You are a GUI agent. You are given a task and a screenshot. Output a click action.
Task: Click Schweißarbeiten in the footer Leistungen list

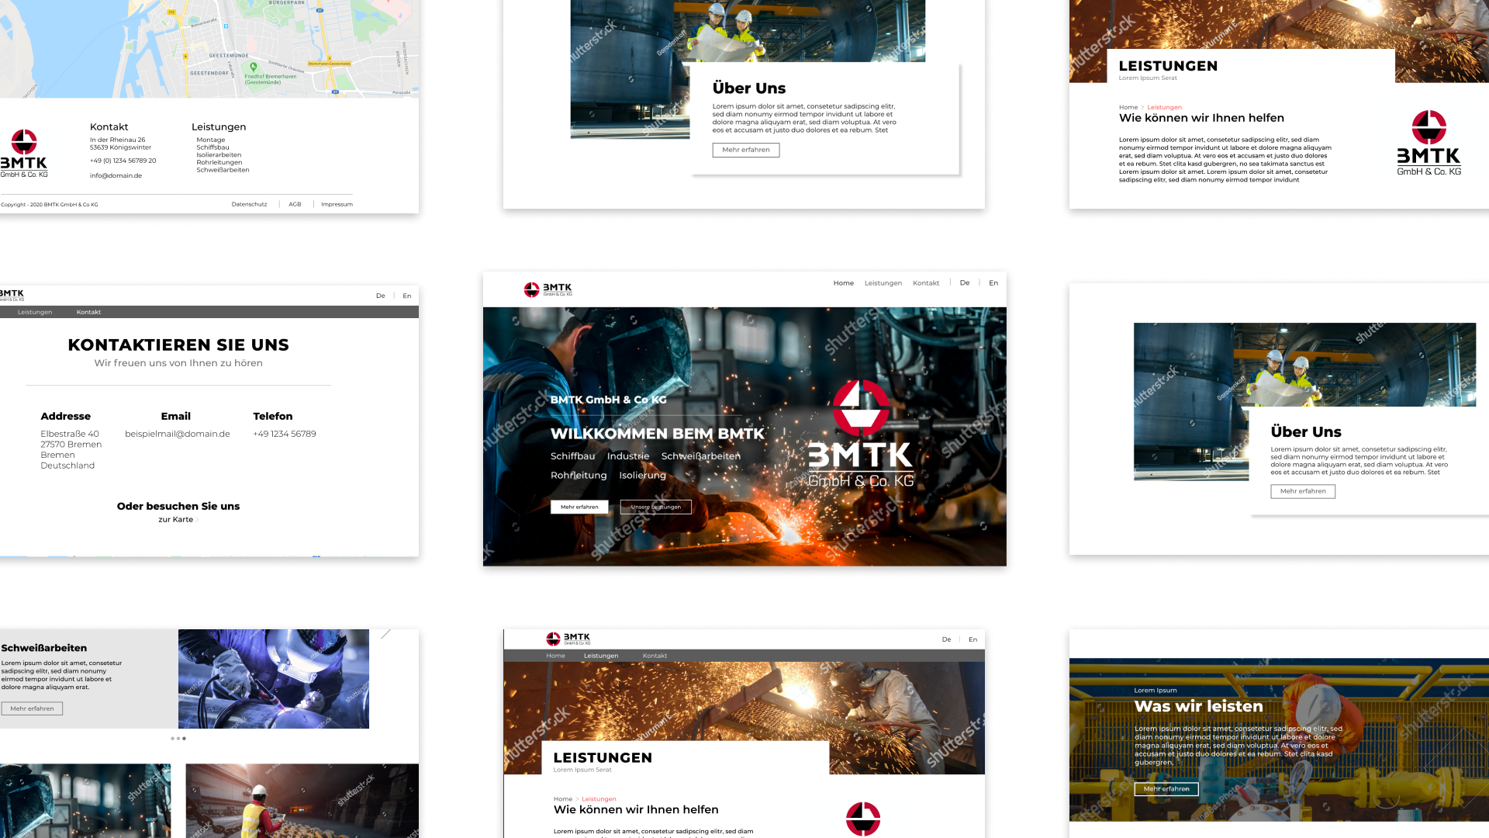(x=223, y=170)
